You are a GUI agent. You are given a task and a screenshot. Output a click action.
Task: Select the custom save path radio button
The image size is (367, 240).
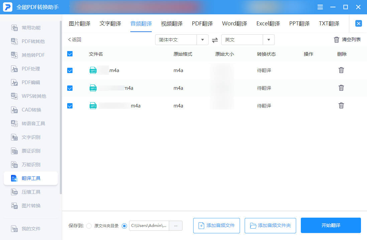click(124, 226)
